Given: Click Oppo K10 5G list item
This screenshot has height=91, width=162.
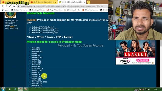Looking at the screenshot, I should pyautogui.click(x=37, y=86).
